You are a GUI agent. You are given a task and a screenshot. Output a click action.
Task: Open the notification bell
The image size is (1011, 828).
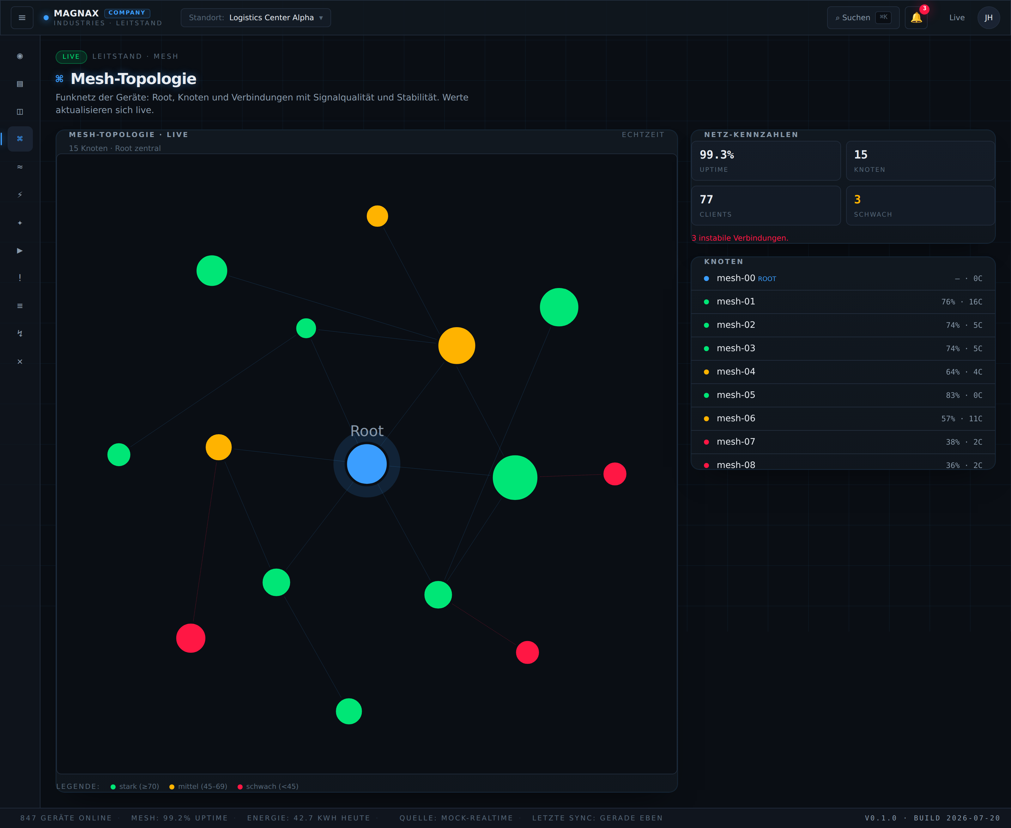pos(916,18)
